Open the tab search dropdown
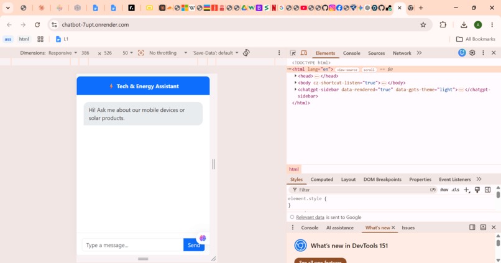This screenshot has width=501, height=263. [8, 8]
